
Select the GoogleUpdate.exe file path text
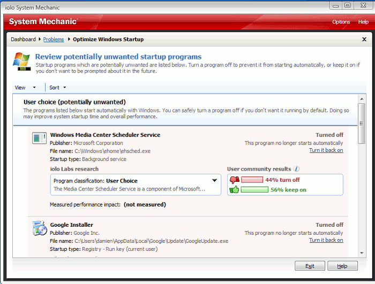(152, 241)
